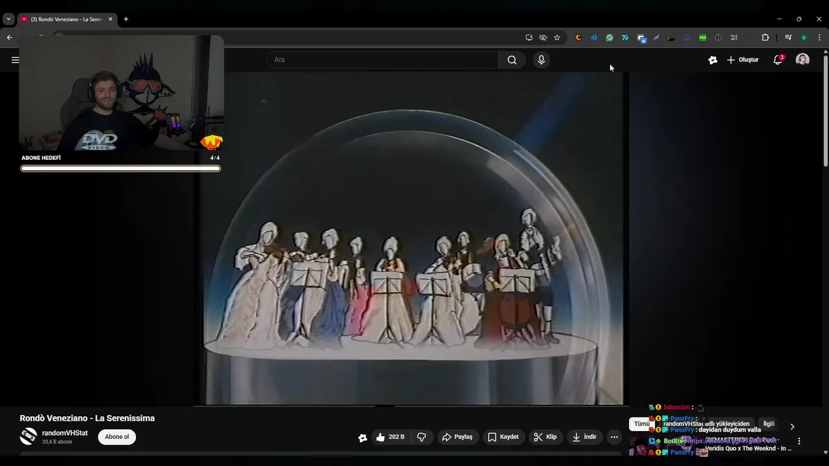Click the video progress bar
Screen dimensions: 829x466
point(411,406)
